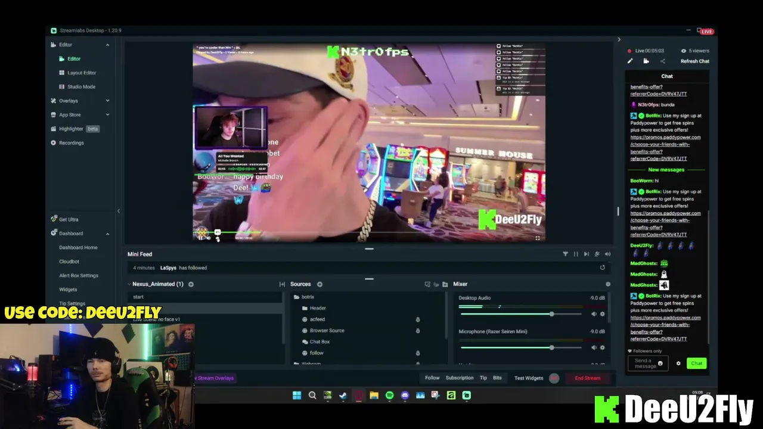Image resolution: width=763 pixels, height=429 pixels.
Task: Switch to Studio Mode
Action: [x=81, y=86]
